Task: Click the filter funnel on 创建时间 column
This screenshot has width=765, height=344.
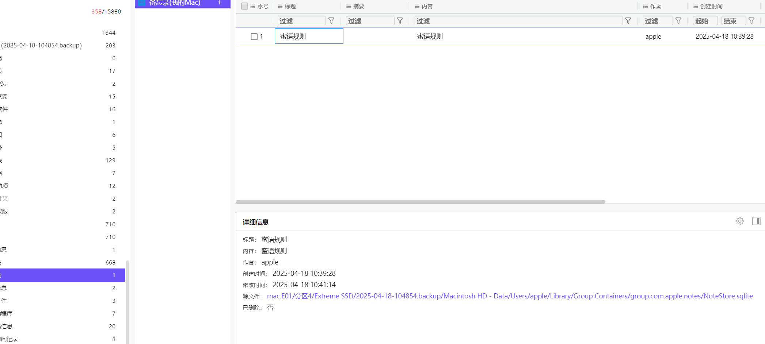Action: click(x=751, y=20)
